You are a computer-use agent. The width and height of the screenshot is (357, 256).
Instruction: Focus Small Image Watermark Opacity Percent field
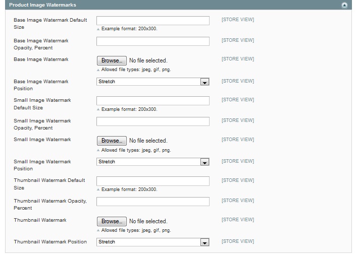(x=153, y=121)
